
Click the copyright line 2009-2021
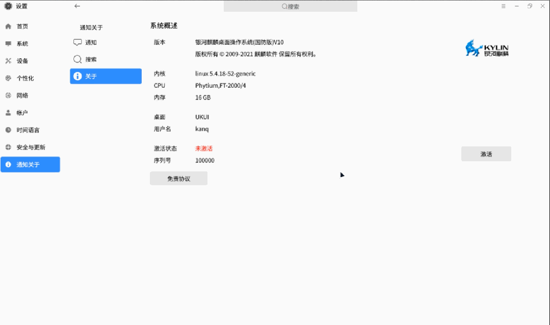pos(256,54)
